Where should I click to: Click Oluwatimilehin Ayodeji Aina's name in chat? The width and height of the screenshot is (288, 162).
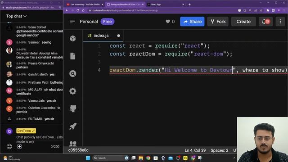[37, 53]
